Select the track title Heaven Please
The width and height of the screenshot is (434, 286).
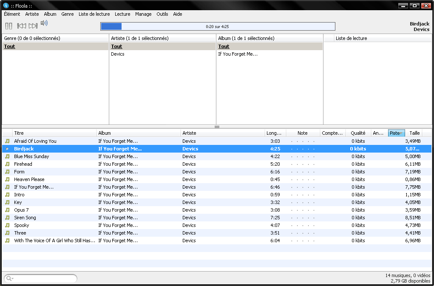click(x=29, y=179)
